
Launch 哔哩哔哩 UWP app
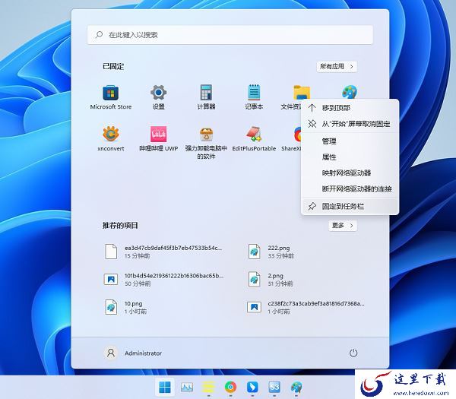159,139
